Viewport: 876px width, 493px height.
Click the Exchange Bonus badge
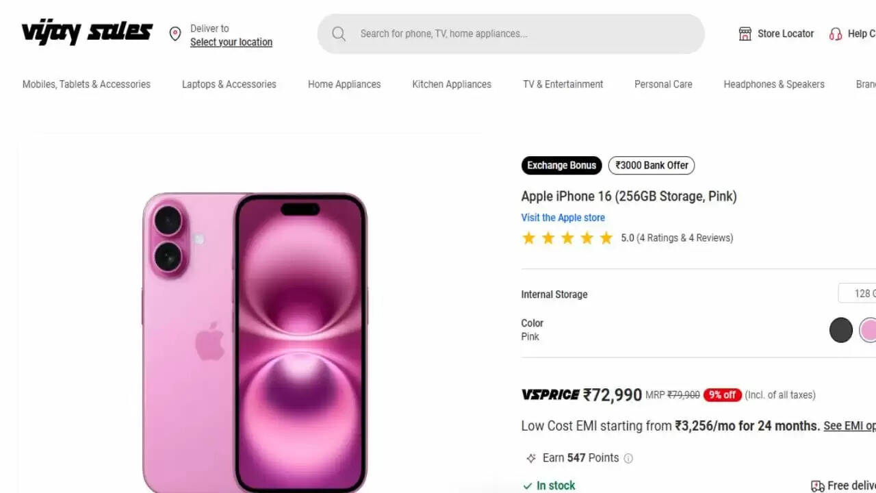[x=561, y=165]
